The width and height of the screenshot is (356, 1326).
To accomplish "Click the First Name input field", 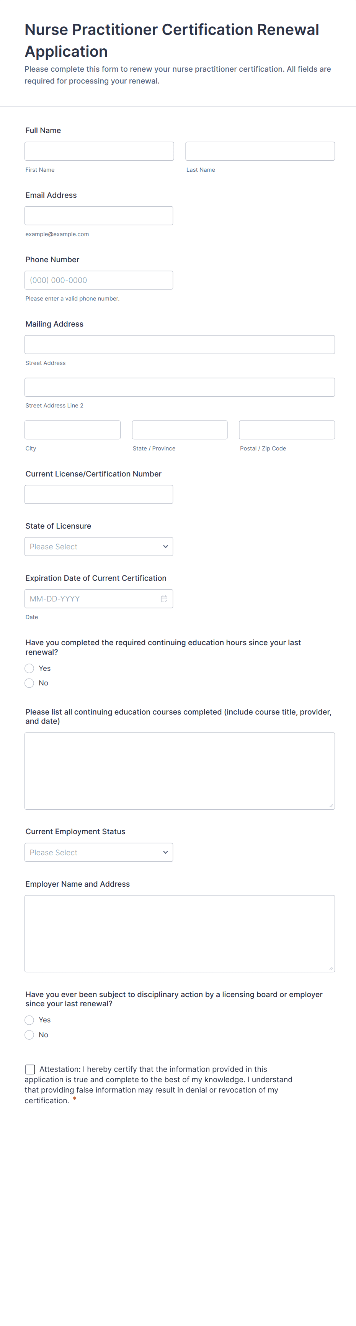I will click(x=99, y=151).
